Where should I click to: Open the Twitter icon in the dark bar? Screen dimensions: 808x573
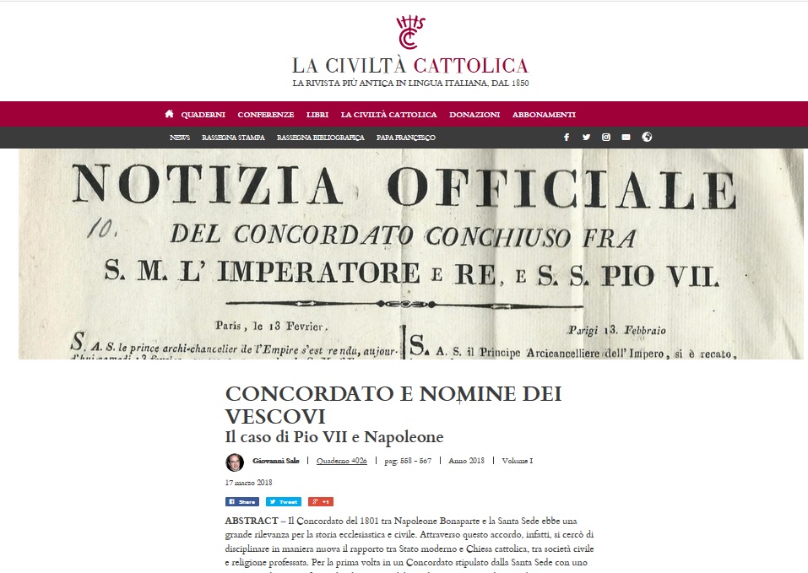[586, 137]
